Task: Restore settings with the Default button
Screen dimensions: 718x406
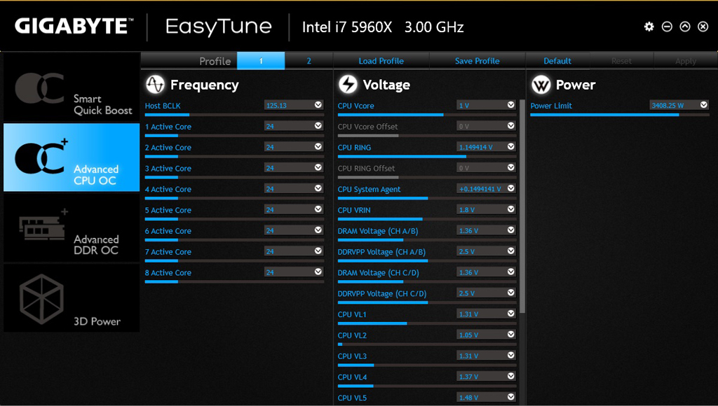Action: (x=557, y=61)
